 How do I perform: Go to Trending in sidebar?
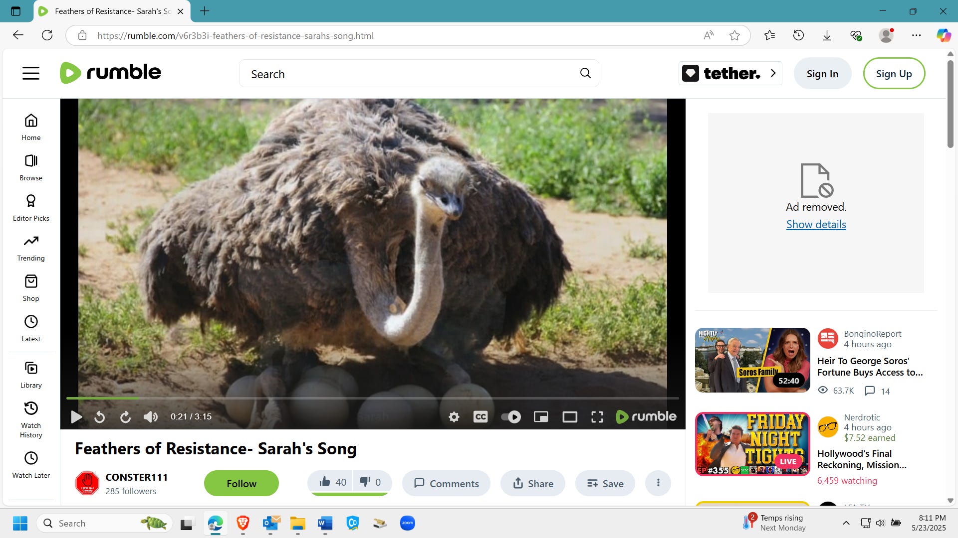31,248
